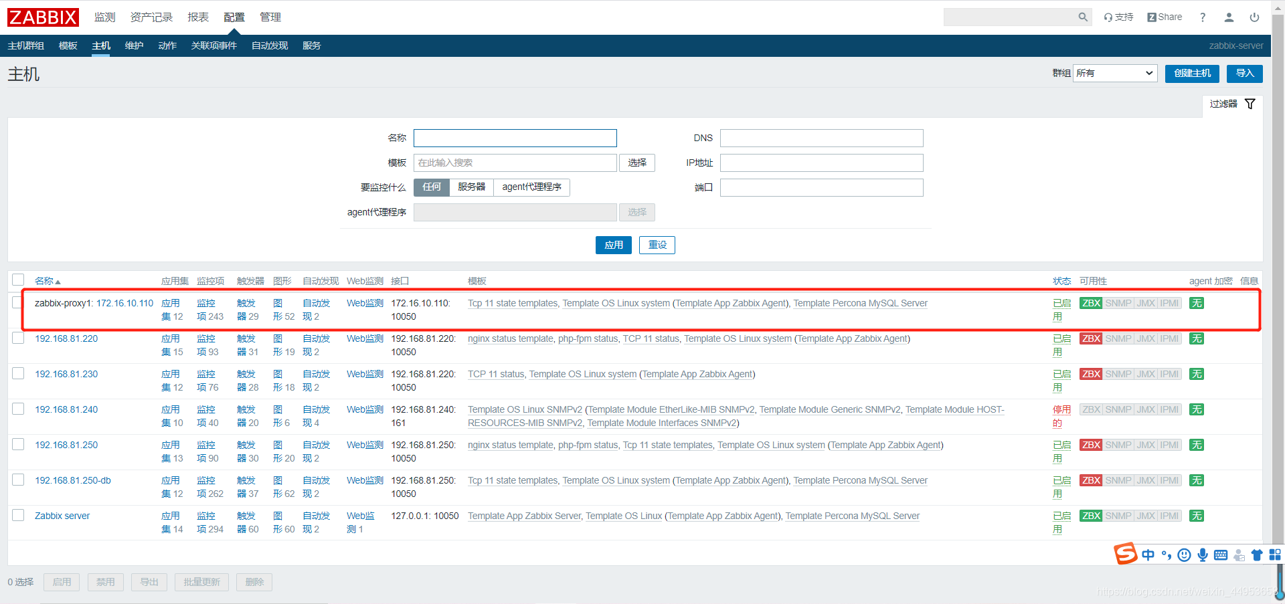Tick the checkbox for 192.168.81.230
The image size is (1285, 604).
18,373
